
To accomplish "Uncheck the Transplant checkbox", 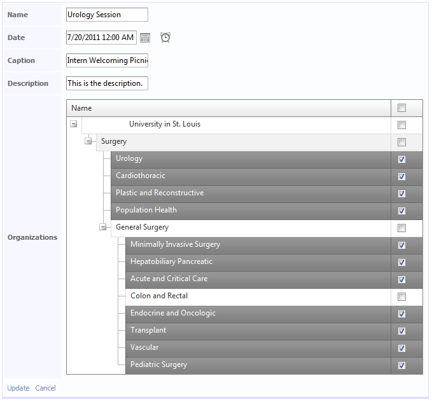I will coord(401,331).
